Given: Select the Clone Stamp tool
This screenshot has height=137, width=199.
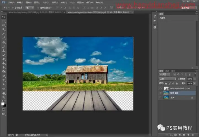Looking at the screenshot, I should (x=4, y=51).
